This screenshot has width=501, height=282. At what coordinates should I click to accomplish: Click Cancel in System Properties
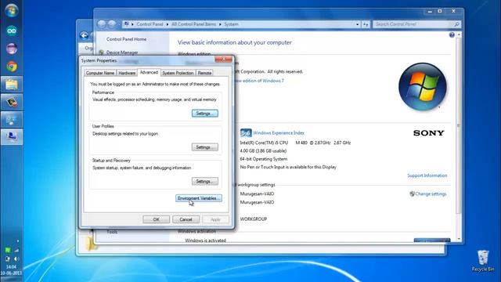tap(186, 219)
